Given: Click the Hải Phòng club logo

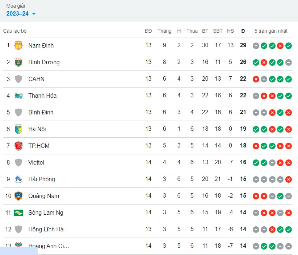Looking at the screenshot, I should [x=18, y=179].
